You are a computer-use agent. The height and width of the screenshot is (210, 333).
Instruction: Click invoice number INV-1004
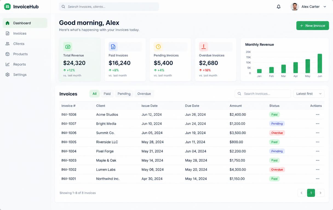coord(69,151)
